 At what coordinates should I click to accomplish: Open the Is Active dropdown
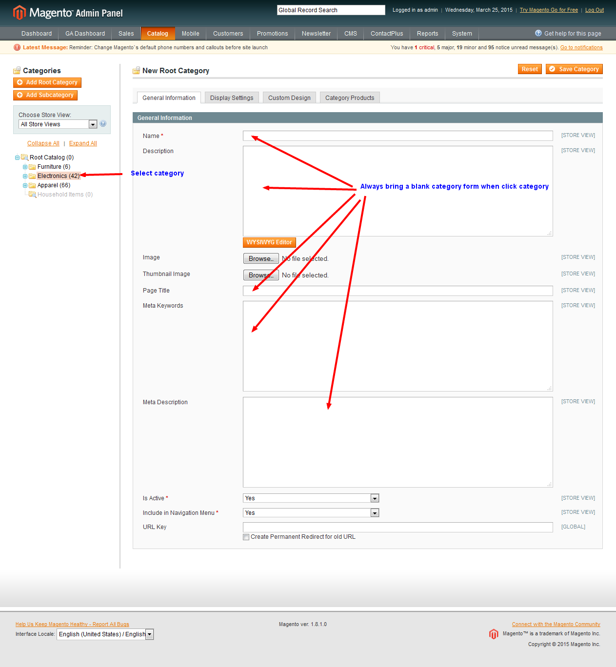[311, 498]
